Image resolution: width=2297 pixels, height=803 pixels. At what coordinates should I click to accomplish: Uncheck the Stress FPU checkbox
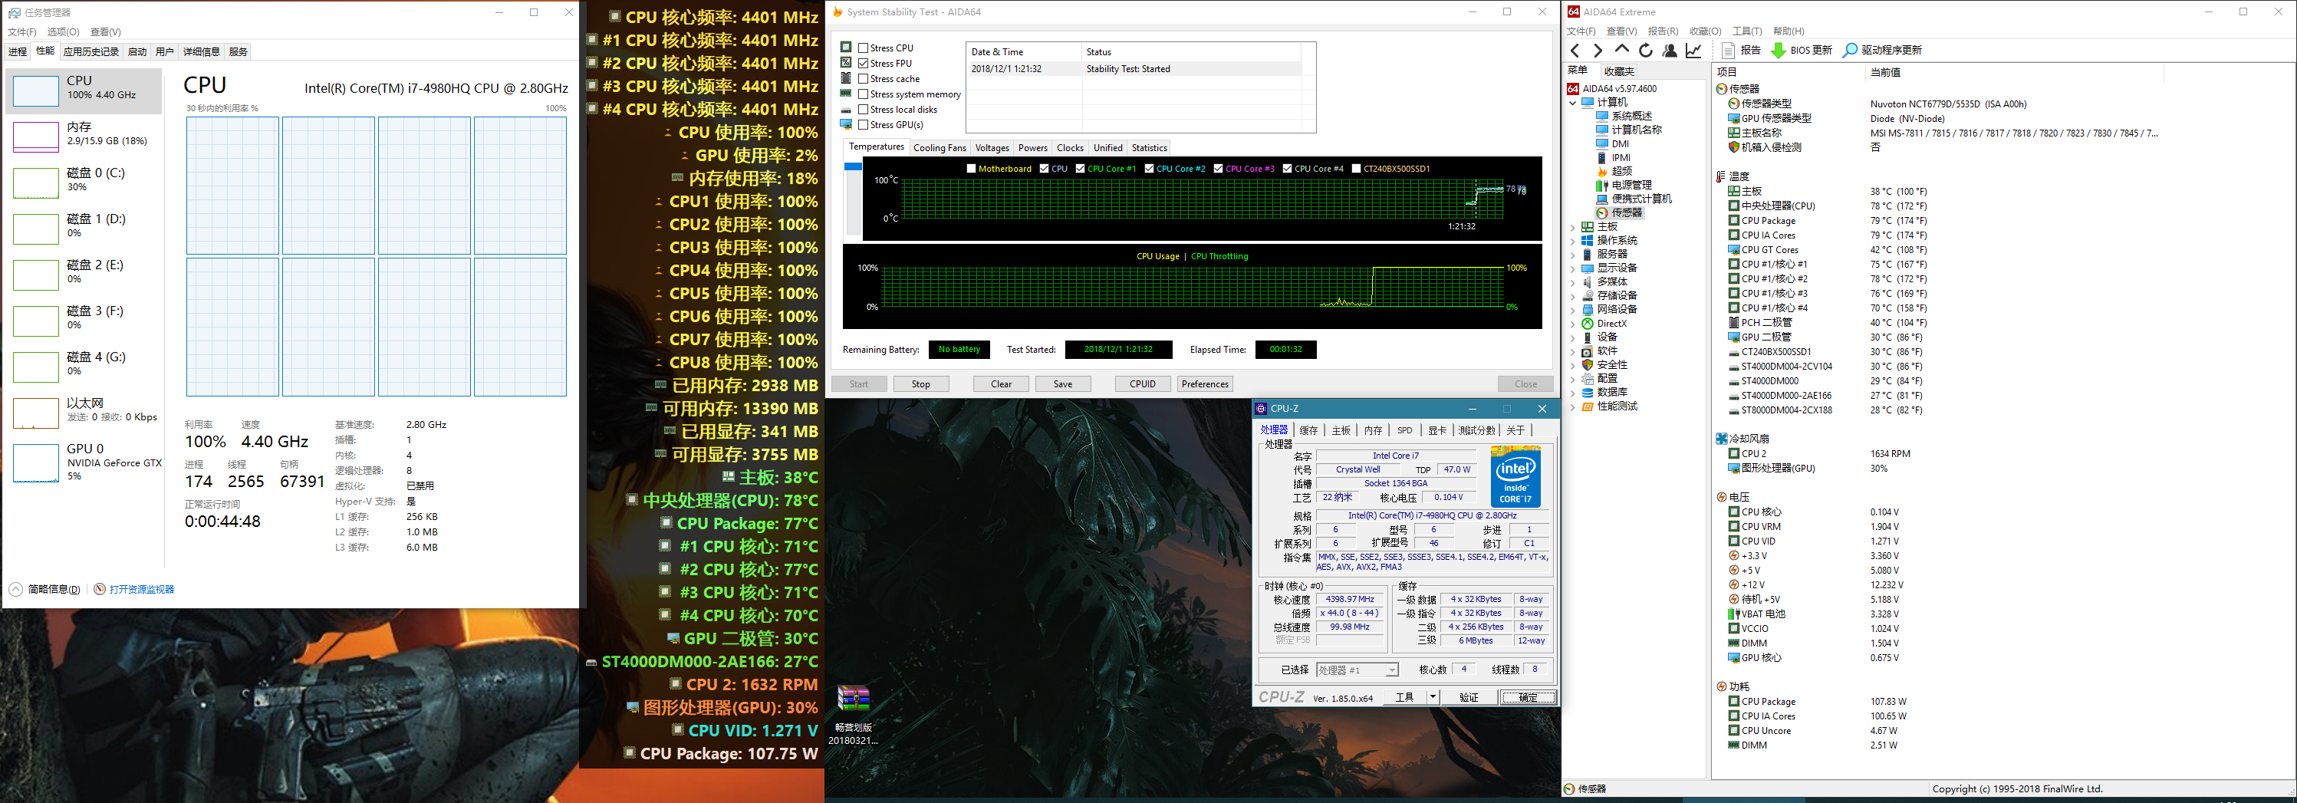[x=863, y=64]
